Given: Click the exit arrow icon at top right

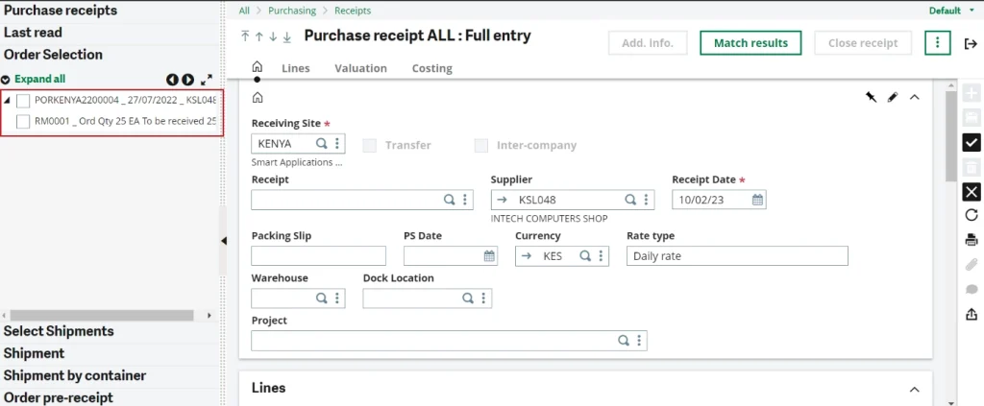Looking at the screenshot, I should [971, 43].
